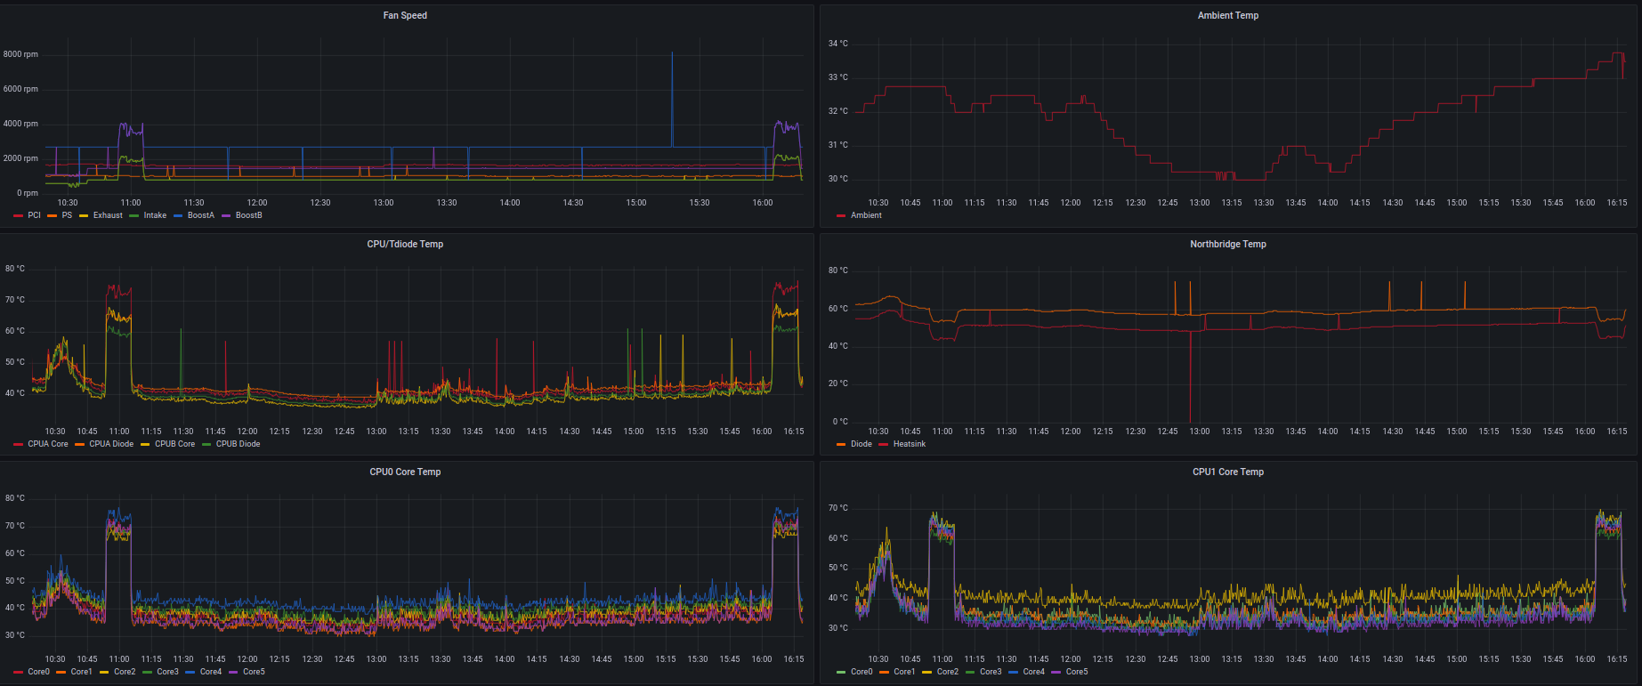1642x686 pixels.
Task: Open the CPU1 Core Temp panel title menu
Action: (x=1228, y=472)
